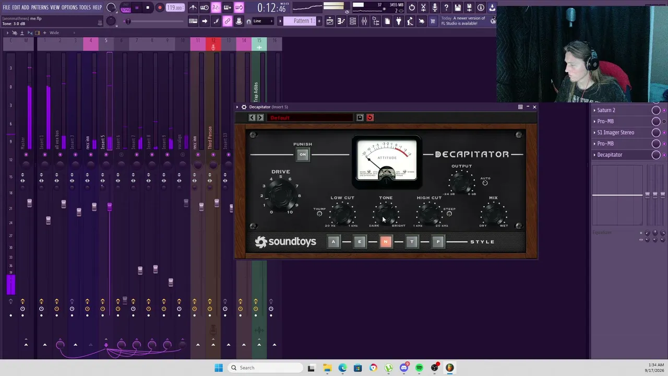This screenshot has height=376, width=668.
Task: Select the A style button on Decapitator
Action: point(333,241)
